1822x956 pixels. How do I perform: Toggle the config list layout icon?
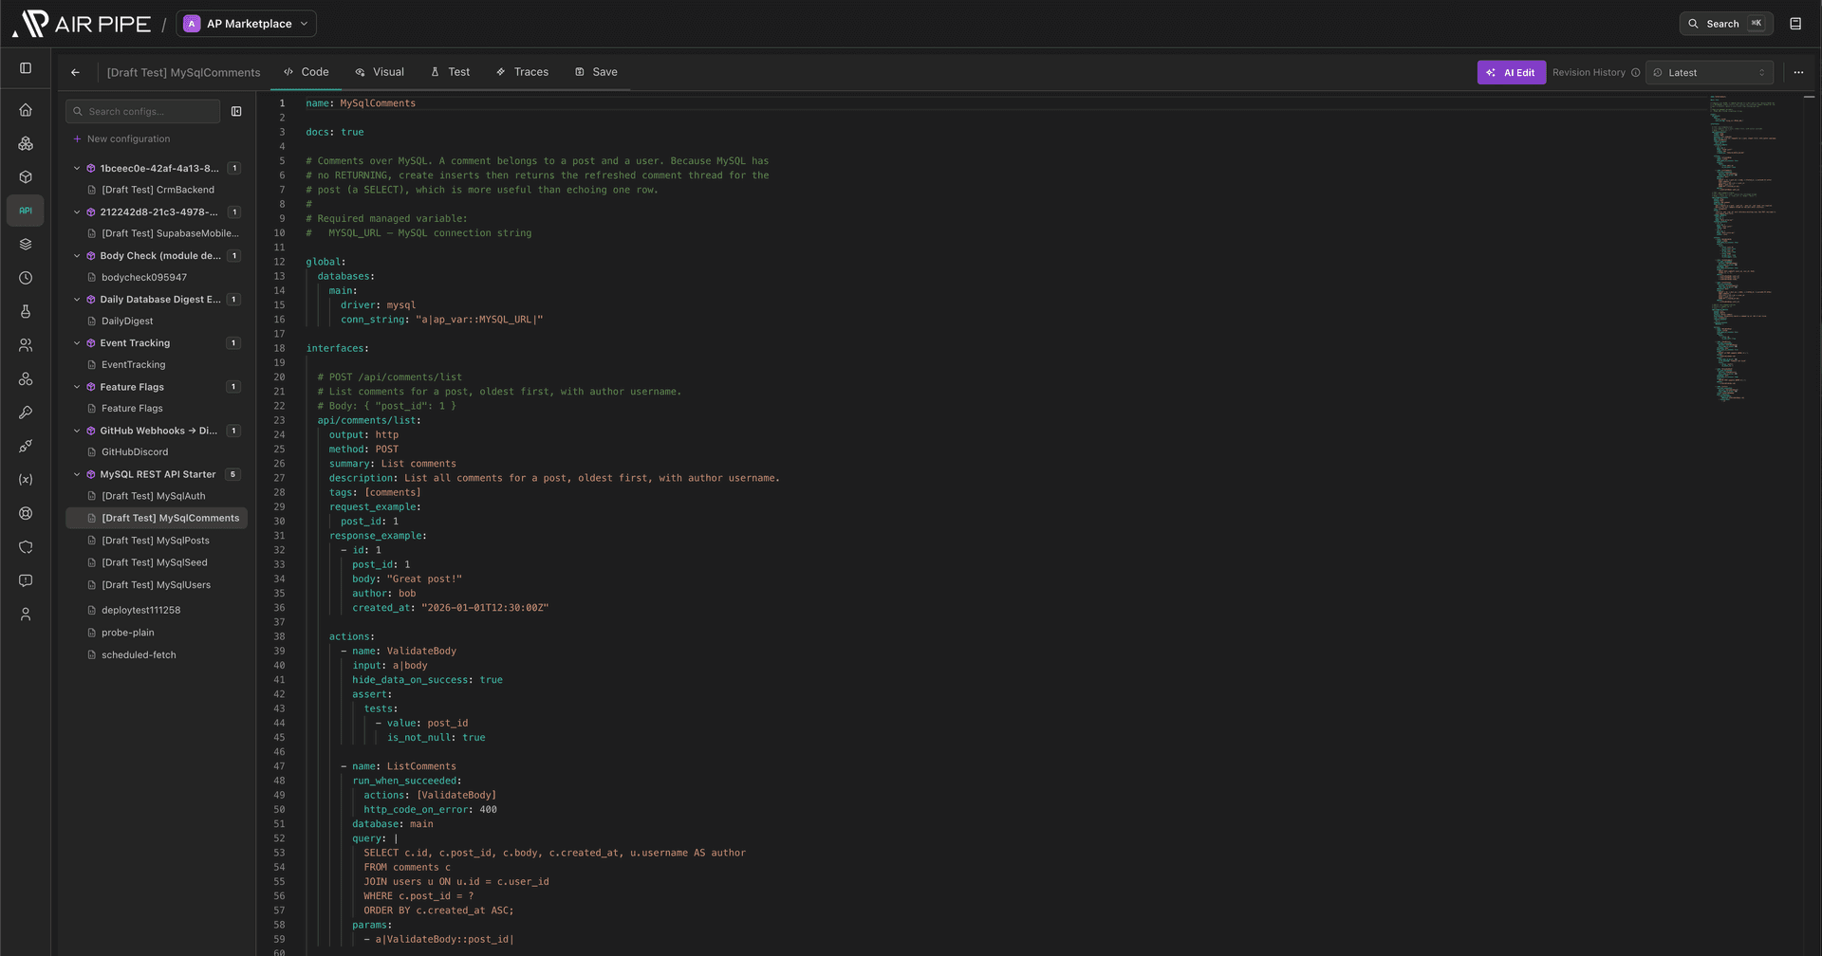click(236, 112)
